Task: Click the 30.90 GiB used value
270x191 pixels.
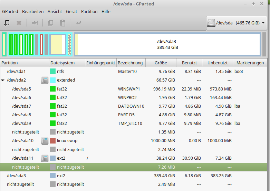Action: point(192,158)
